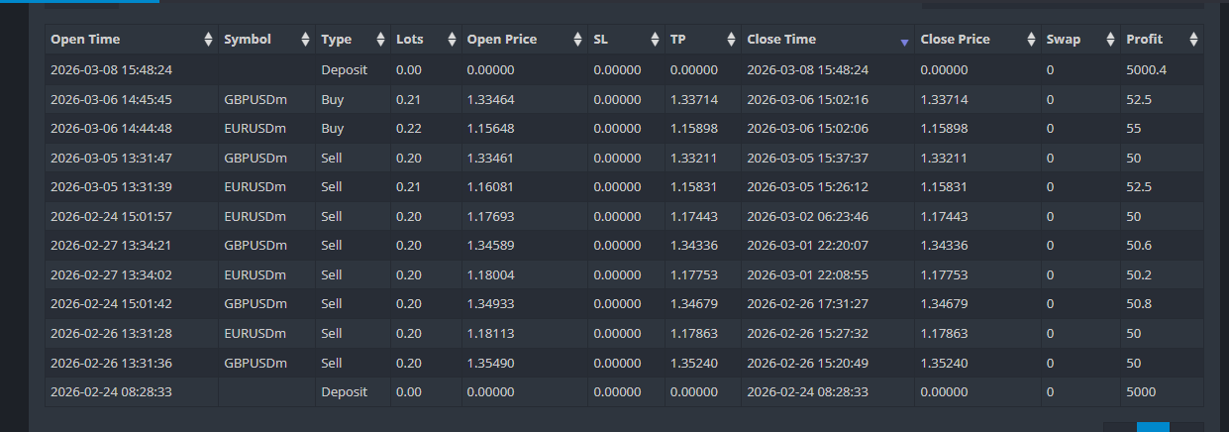Sort by Open Time using header arrows
The image size is (1229, 432).
(208, 40)
